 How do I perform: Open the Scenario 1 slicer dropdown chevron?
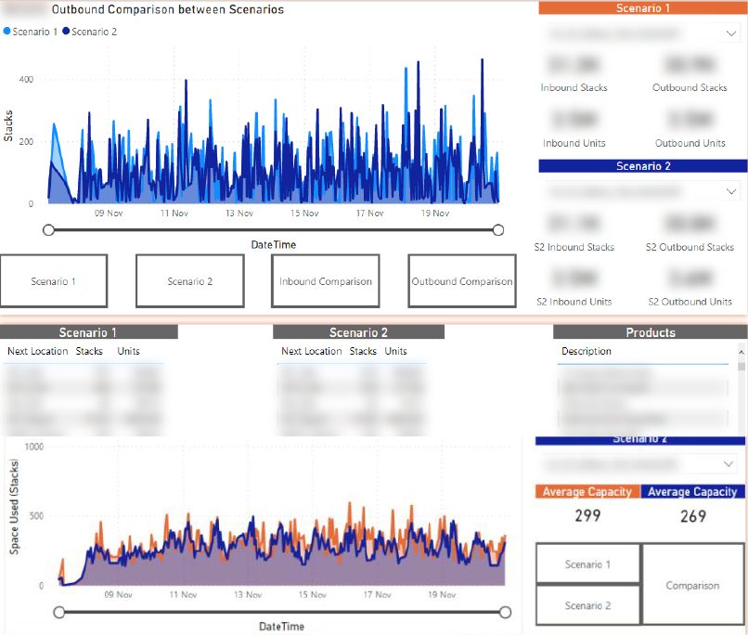click(729, 33)
